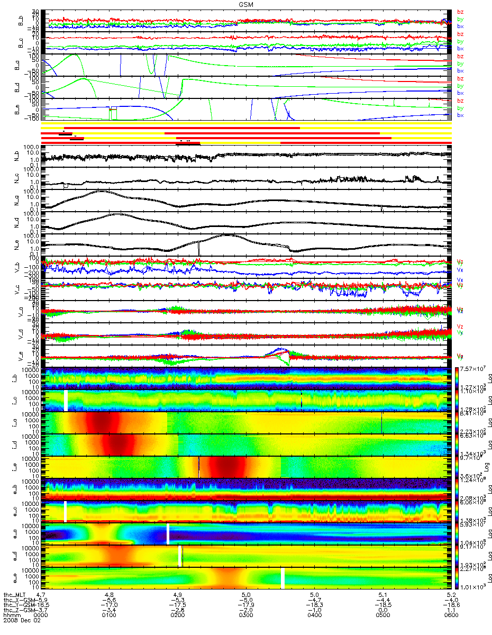Click the color scale minimum 1.01×10^3
Viewport: 492px width, 635px height.
(473, 586)
